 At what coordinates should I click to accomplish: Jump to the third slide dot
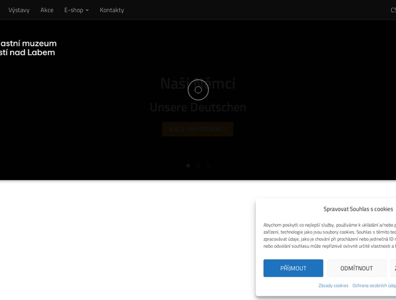coord(208,166)
